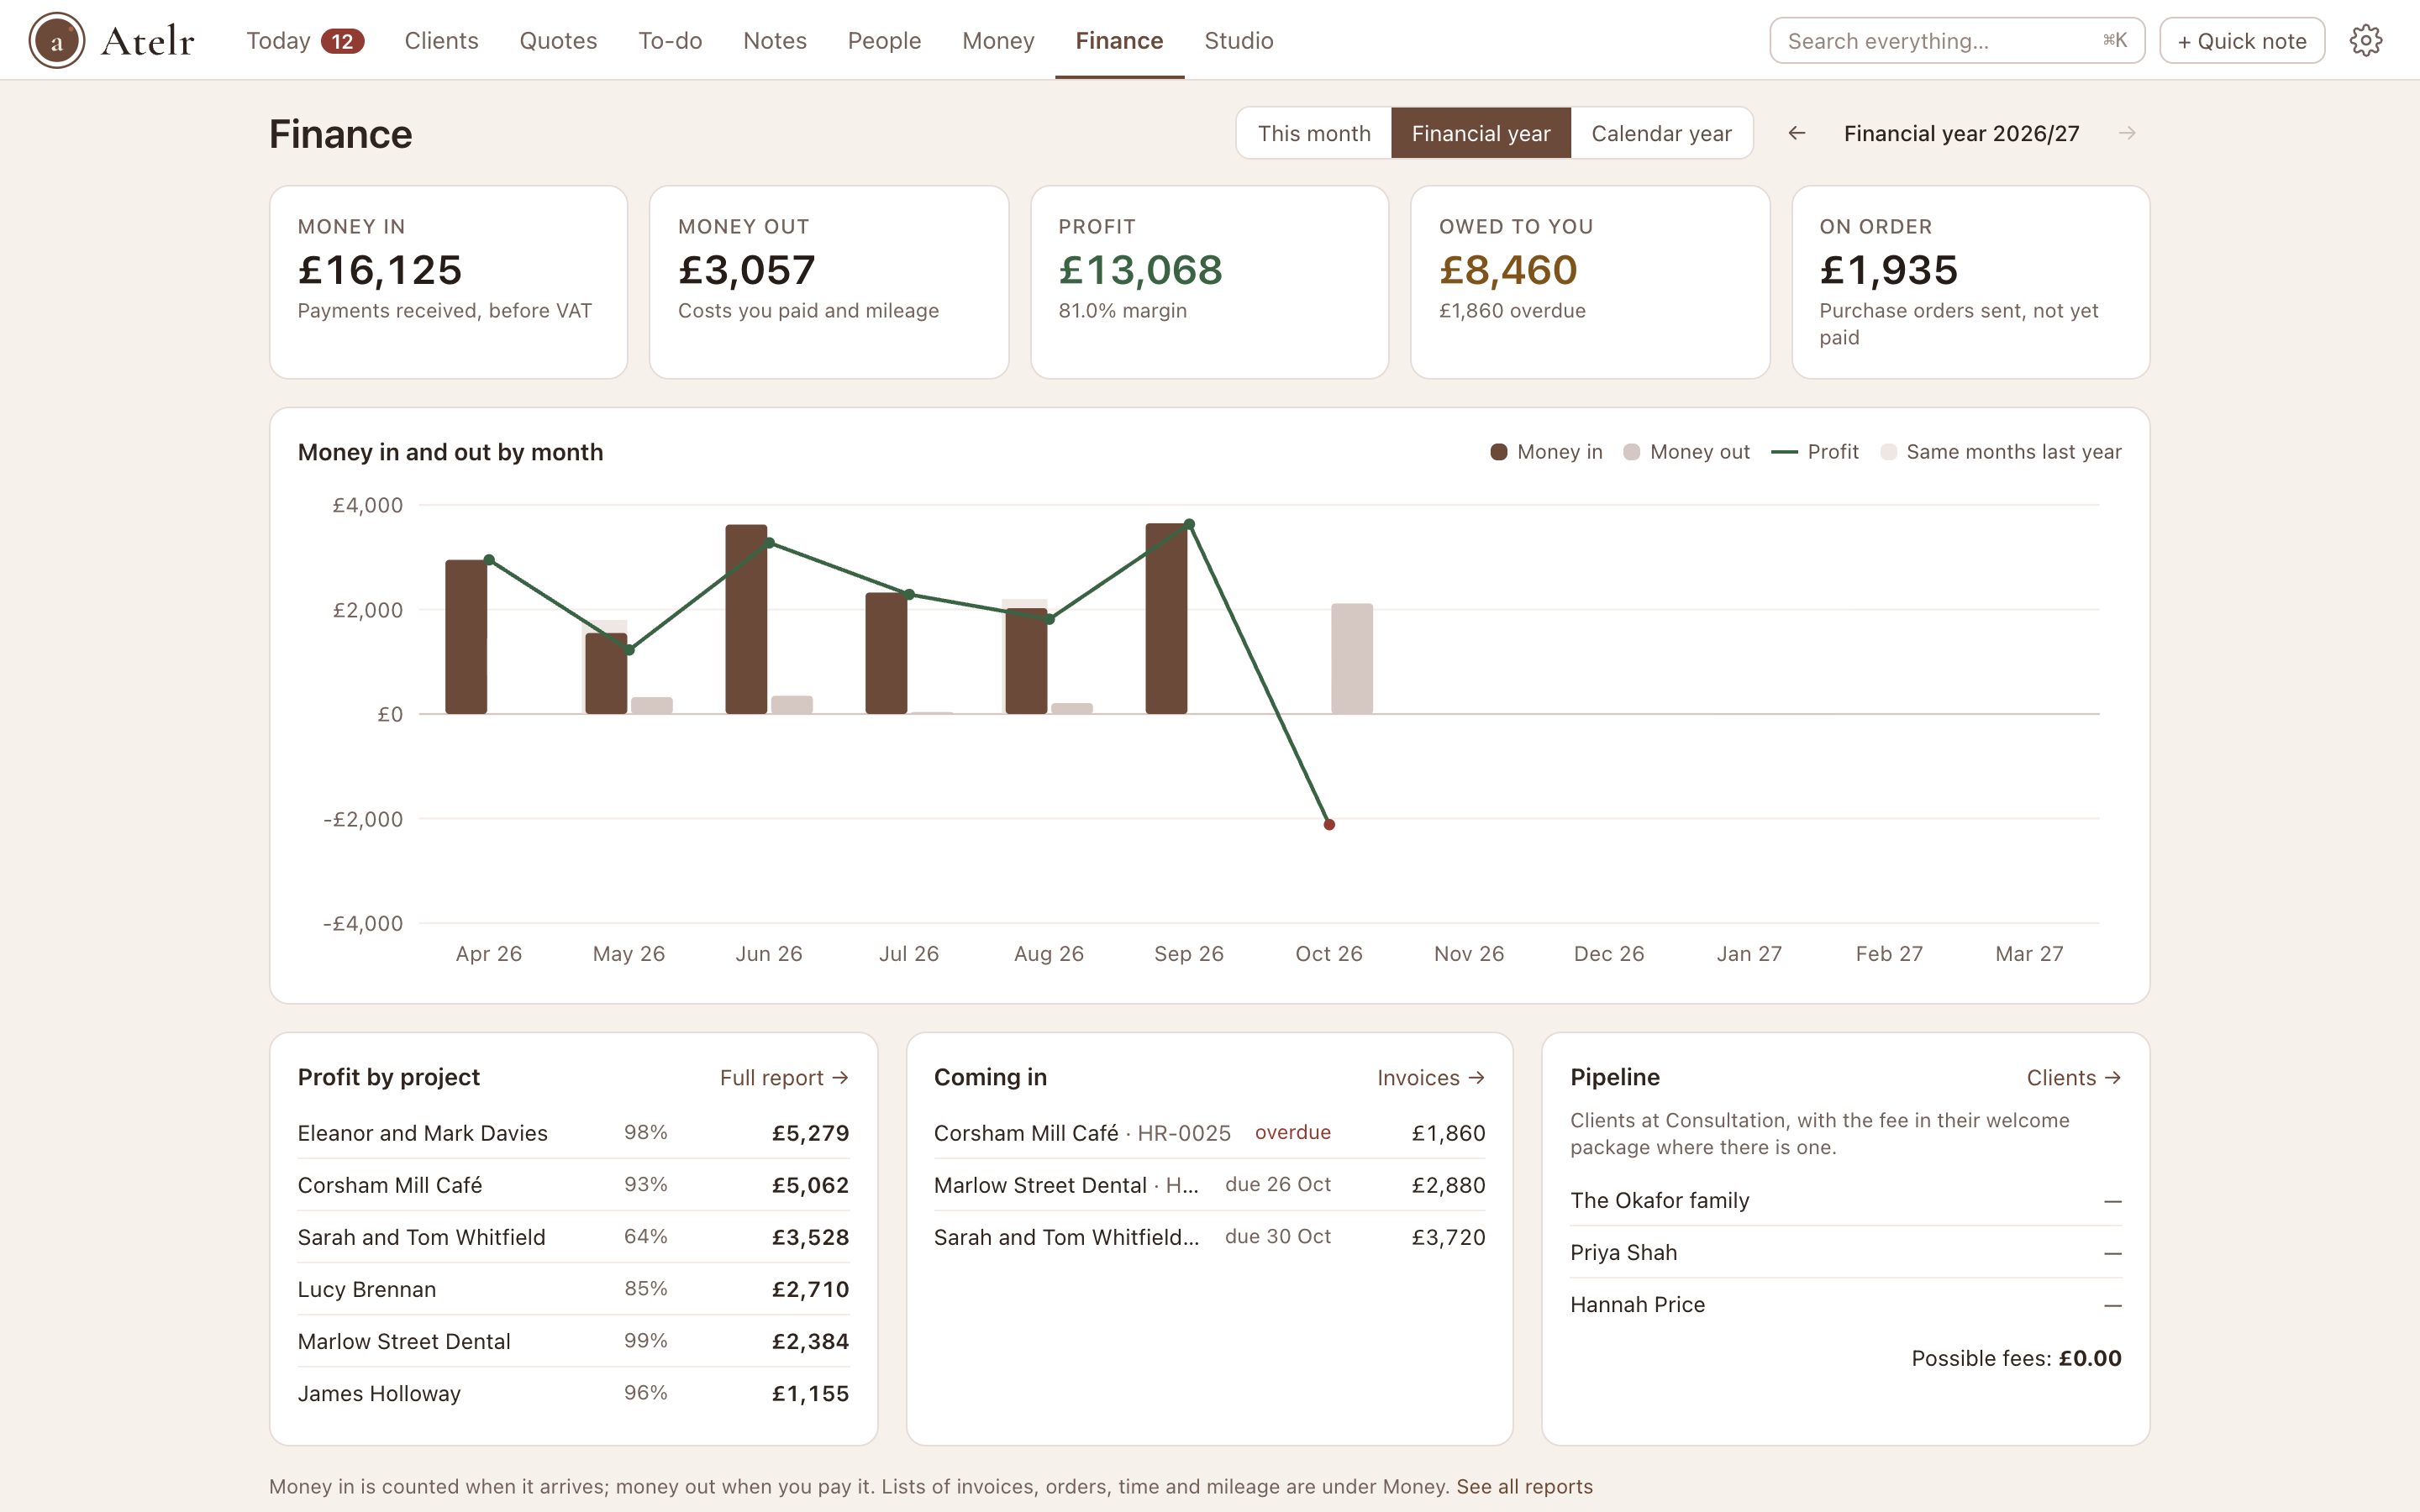Switch to This month view
Screen dimensions: 2420x1512
[1313, 133]
